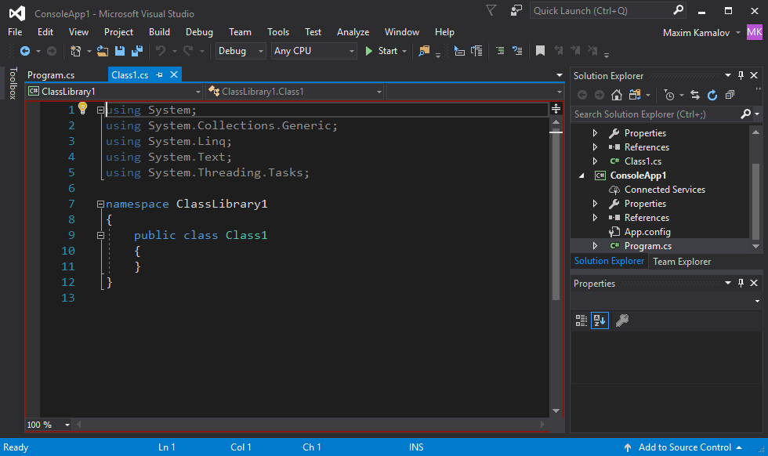The image size is (768, 456).
Task: Click the Navigate Backward arrow in toolbar
Action: pyautogui.click(x=25, y=51)
